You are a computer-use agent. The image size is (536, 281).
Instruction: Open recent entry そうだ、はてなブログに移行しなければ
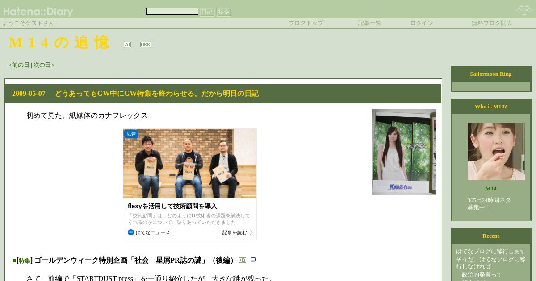(x=491, y=263)
